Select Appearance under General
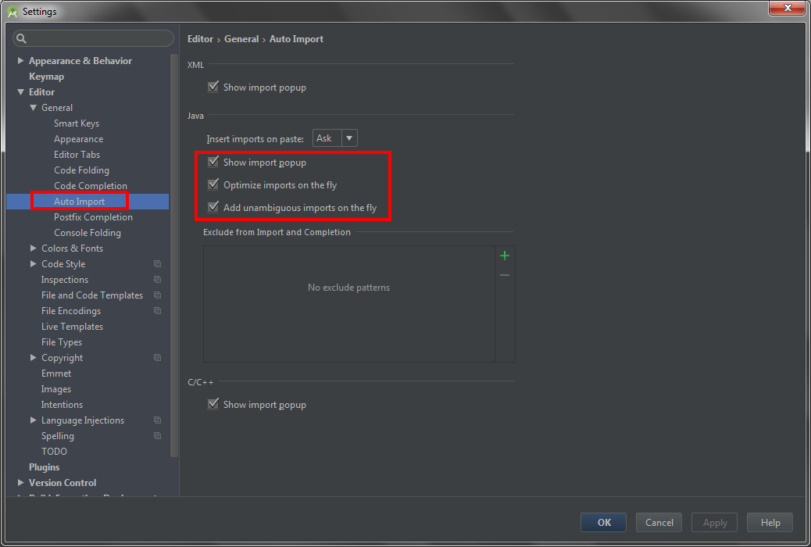This screenshot has height=547, width=811. pyautogui.click(x=79, y=139)
